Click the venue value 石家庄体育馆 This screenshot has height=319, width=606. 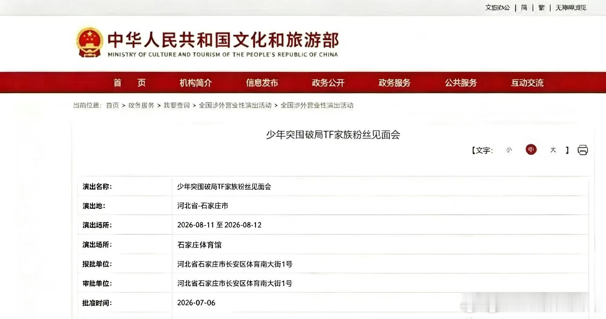click(199, 245)
